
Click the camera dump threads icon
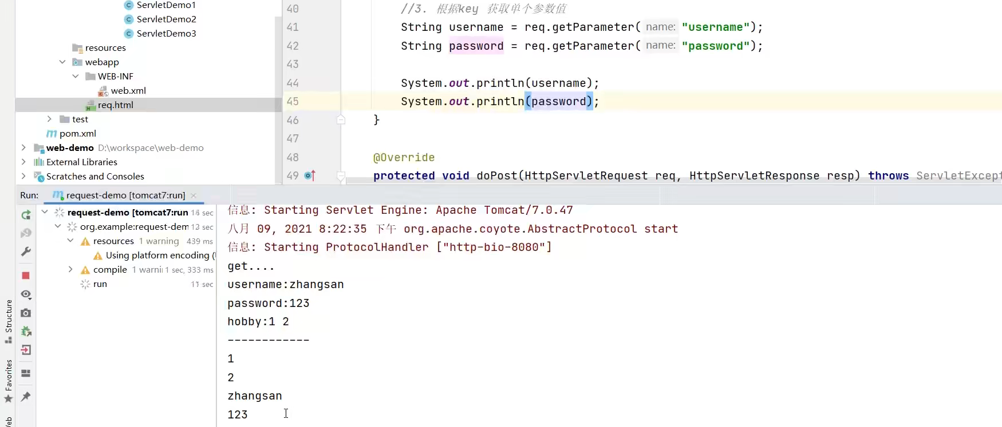tap(26, 313)
